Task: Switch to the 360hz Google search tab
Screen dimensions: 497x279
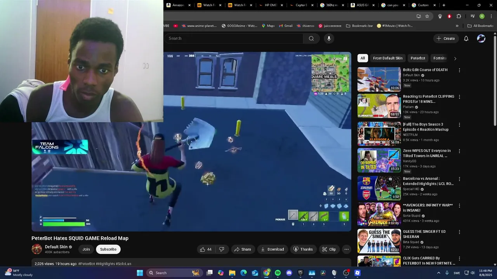Action: (x=331, y=5)
